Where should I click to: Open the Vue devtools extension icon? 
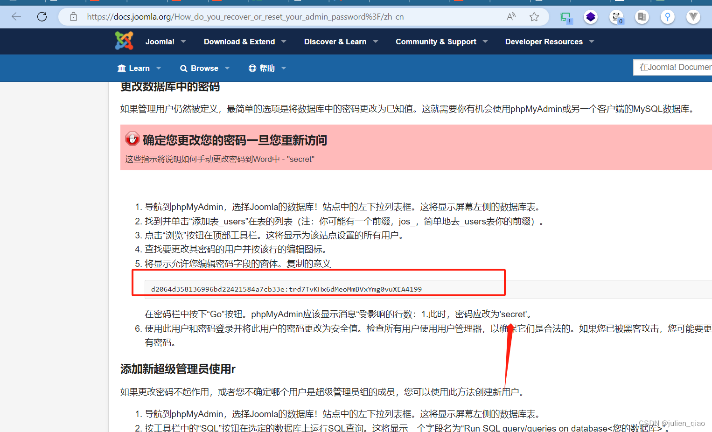click(x=693, y=17)
